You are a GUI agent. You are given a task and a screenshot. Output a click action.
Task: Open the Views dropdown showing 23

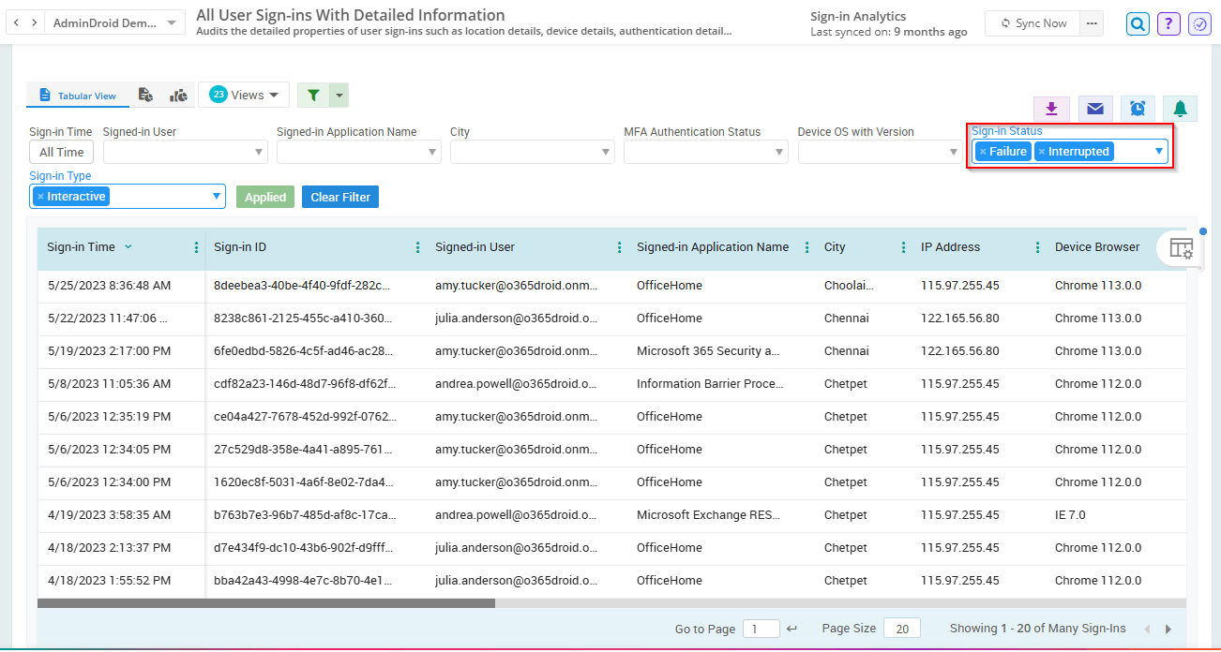[x=244, y=95]
